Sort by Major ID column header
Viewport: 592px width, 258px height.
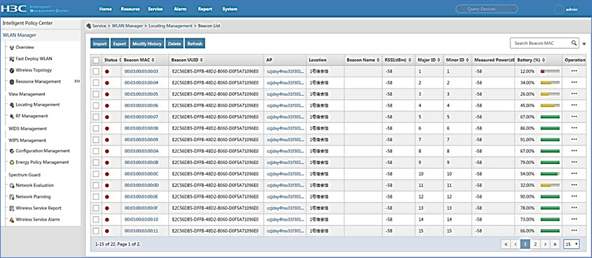coord(429,60)
